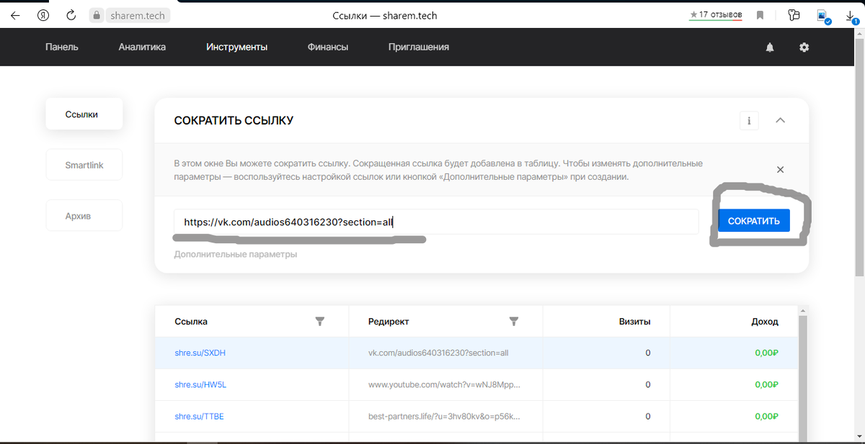Open the Финансы menu item
Viewport: 865px width, 444px height.
328,47
